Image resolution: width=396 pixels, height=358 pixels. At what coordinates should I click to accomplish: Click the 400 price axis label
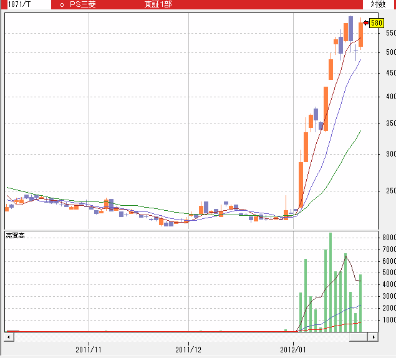pyautogui.click(x=391, y=97)
